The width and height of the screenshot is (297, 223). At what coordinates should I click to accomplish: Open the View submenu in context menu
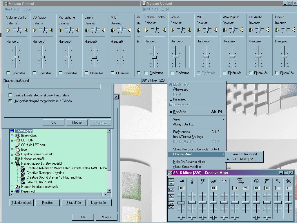pyautogui.click(x=197, y=119)
